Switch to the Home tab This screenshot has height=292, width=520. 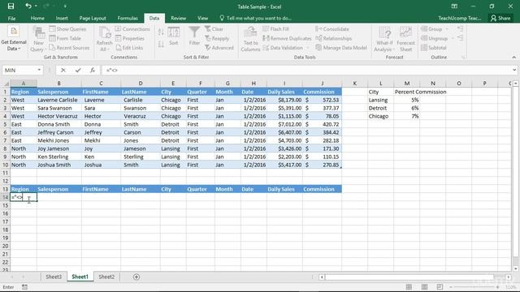37,18
